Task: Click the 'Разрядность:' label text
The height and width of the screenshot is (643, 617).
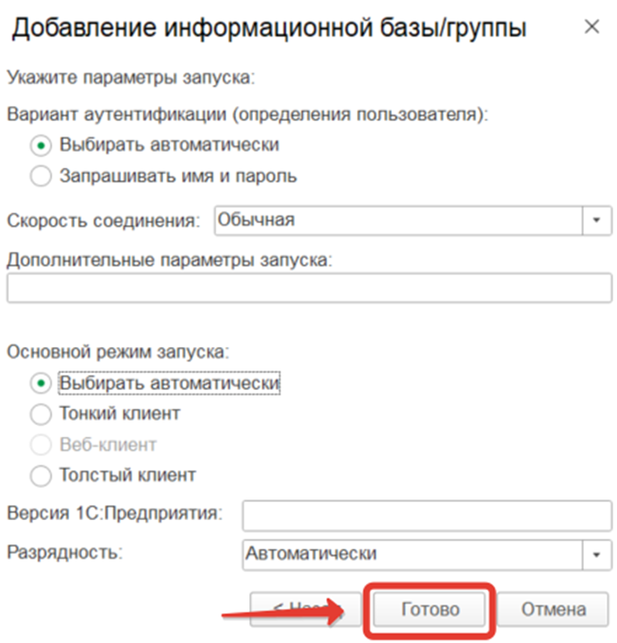Action: tap(65, 552)
